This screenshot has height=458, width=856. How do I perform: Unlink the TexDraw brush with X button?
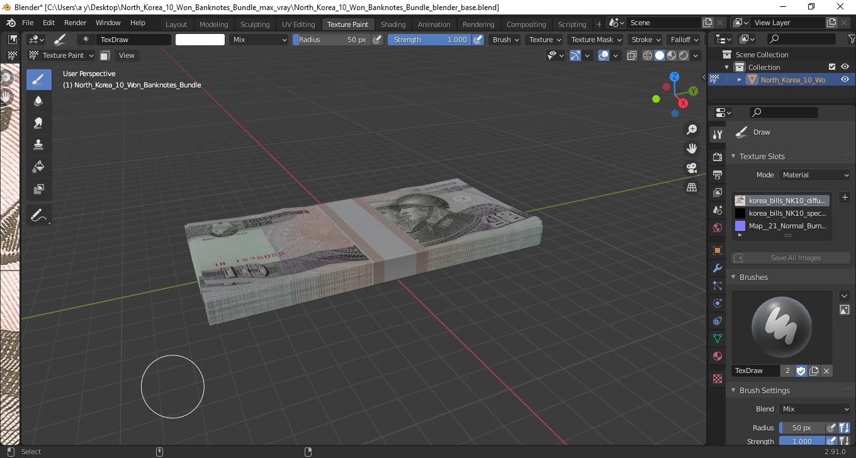[826, 371]
